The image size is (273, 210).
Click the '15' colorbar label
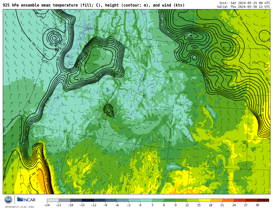199,205
